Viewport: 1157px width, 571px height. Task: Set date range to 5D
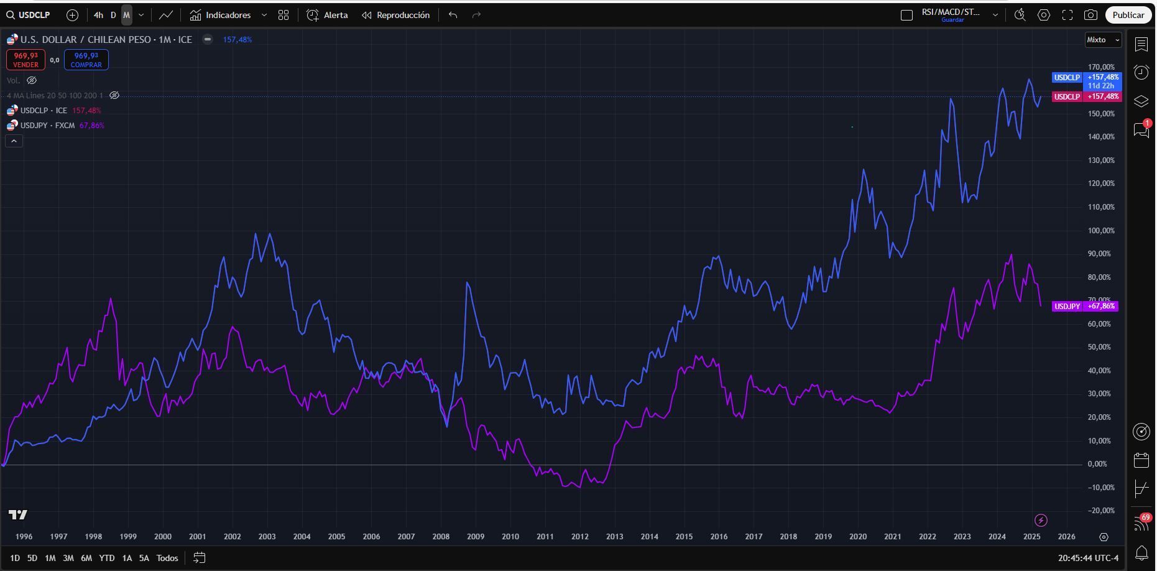click(x=32, y=558)
